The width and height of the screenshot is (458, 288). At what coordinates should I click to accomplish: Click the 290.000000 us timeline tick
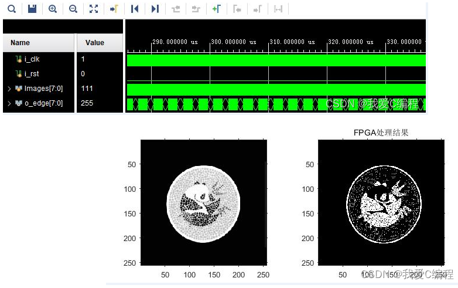click(175, 42)
